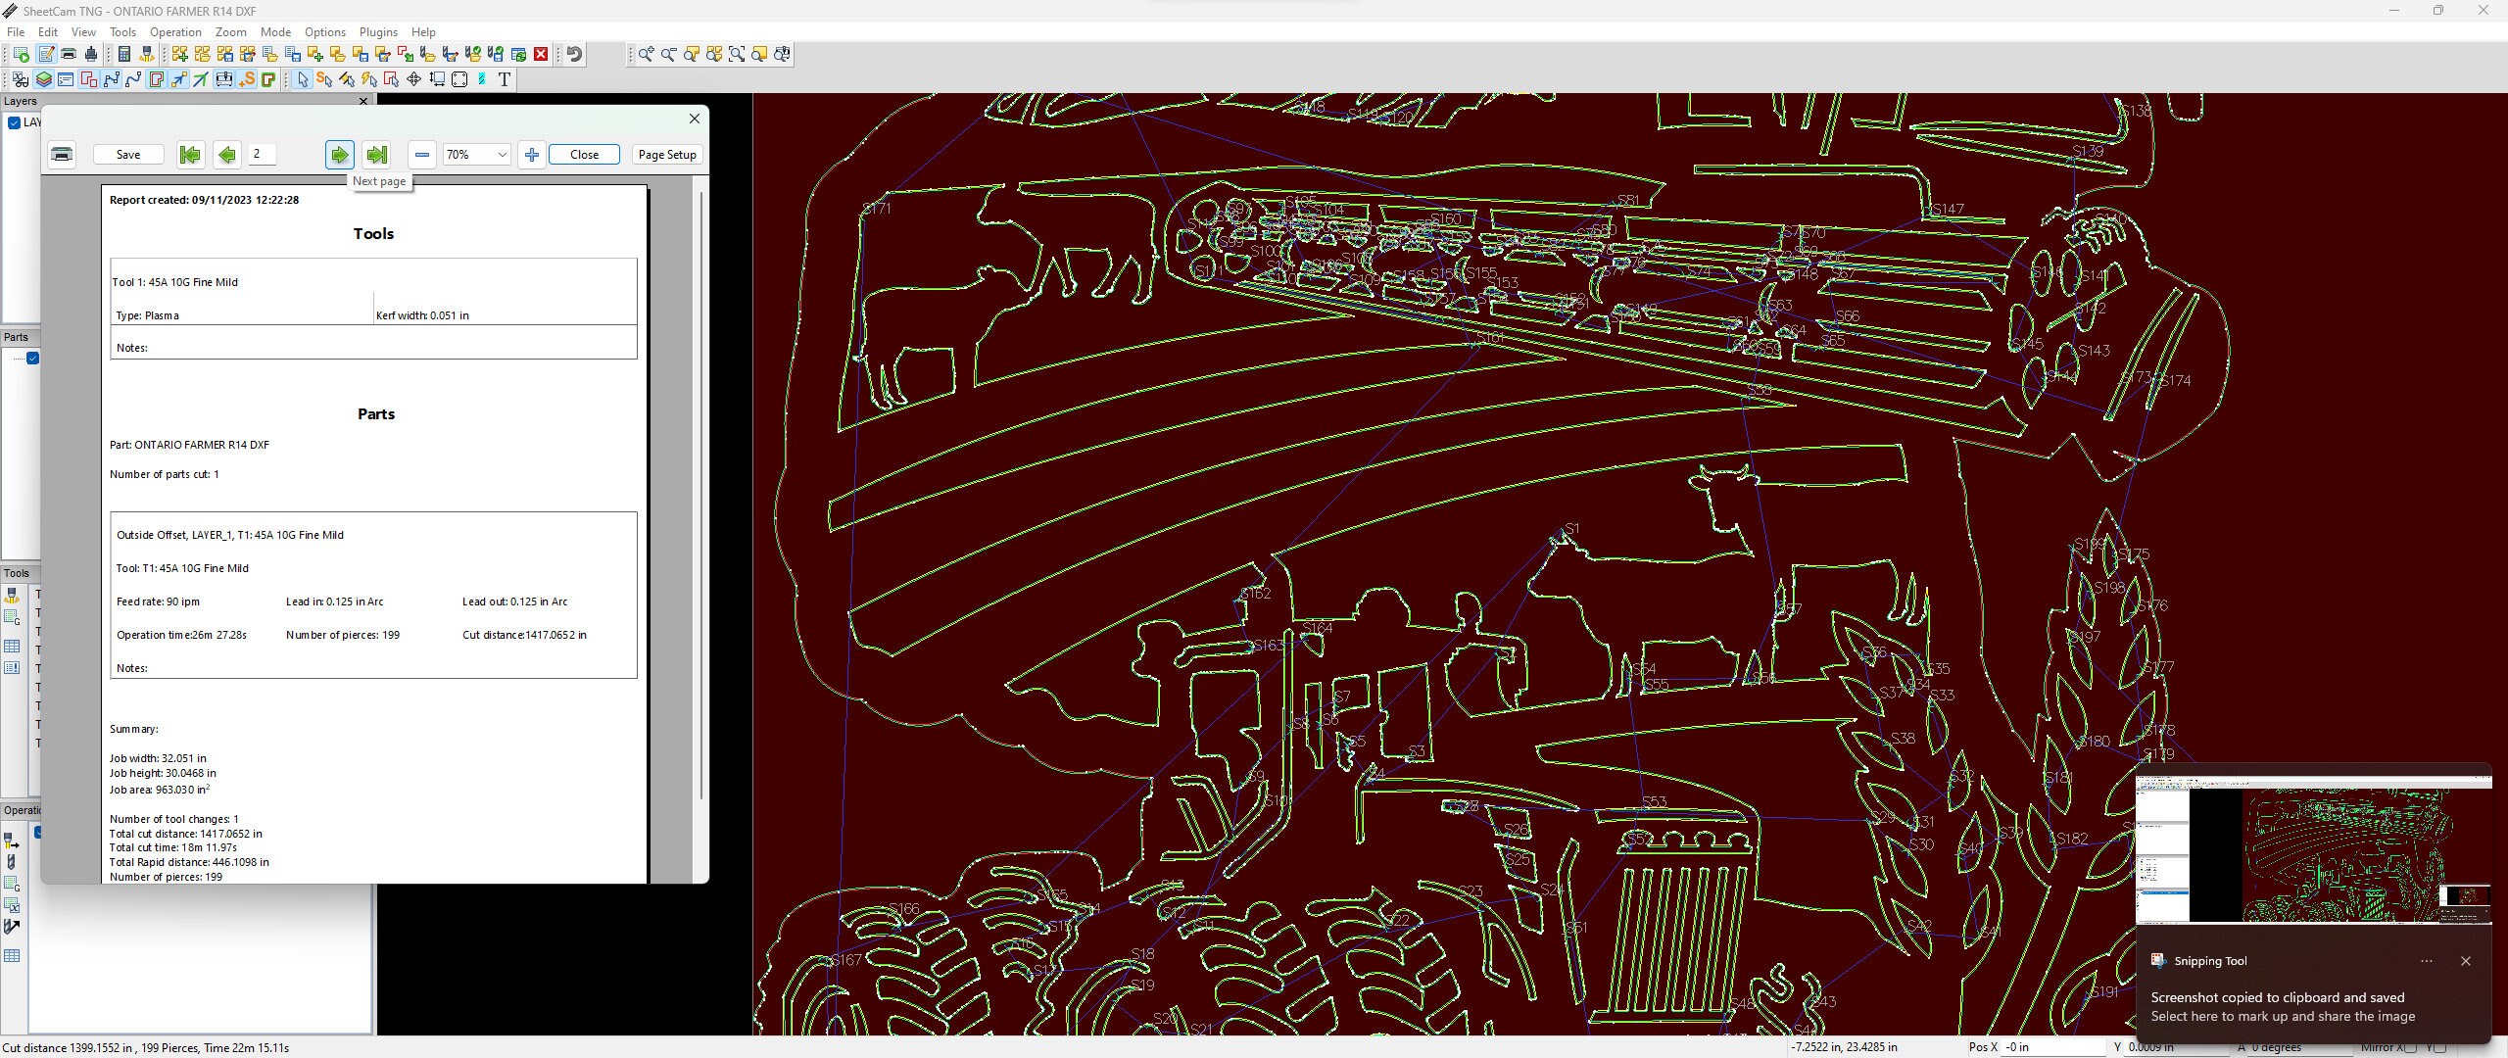2508x1058 pixels.
Task: Click the printer icon in the report preview
Action: coord(61,154)
